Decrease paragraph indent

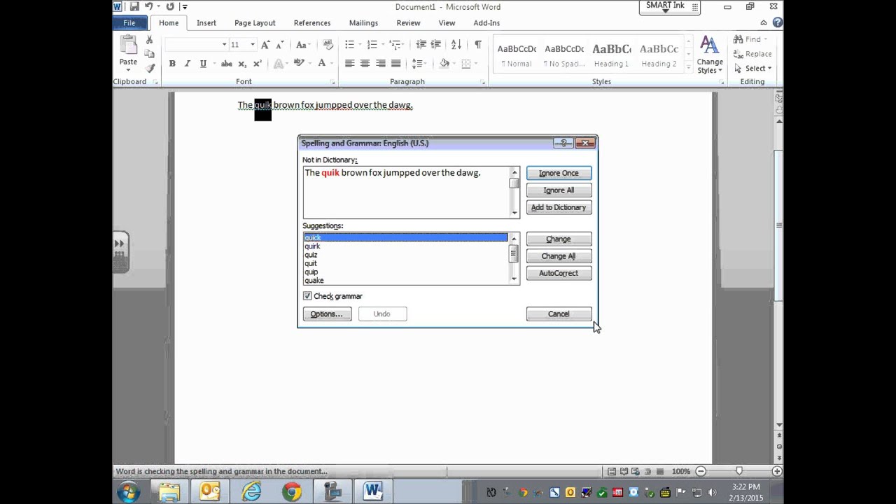pyautogui.click(x=421, y=45)
